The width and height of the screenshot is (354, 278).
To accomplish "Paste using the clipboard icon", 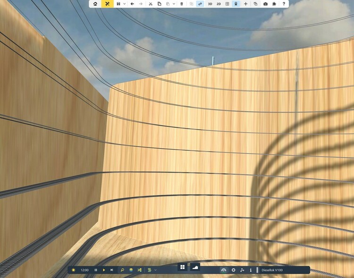I will pos(168,4).
